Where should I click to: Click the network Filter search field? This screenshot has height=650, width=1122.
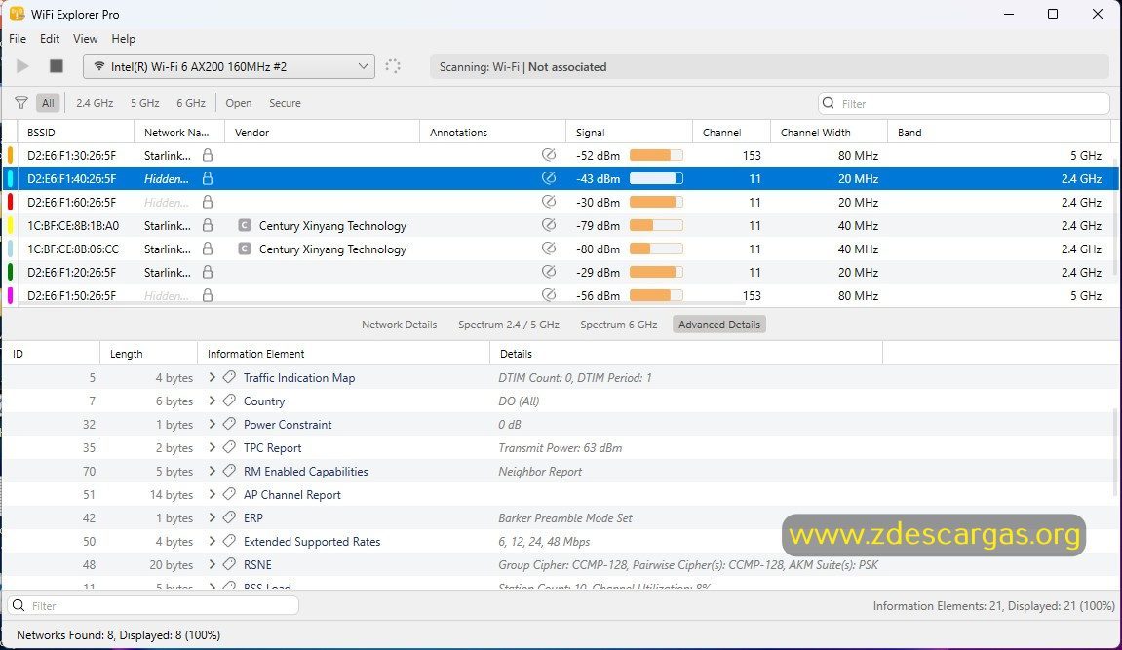964,103
